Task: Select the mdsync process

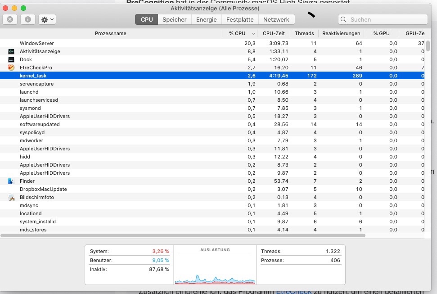Action: coord(212,205)
